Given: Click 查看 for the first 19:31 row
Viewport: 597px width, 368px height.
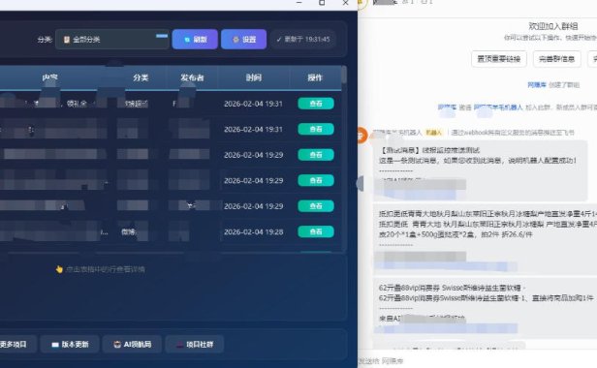Looking at the screenshot, I should 316,104.
